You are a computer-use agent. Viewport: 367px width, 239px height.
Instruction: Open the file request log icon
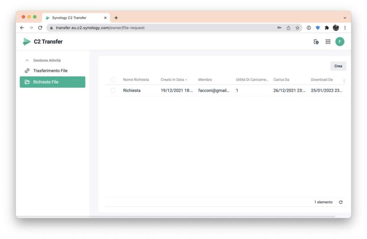coord(316,42)
